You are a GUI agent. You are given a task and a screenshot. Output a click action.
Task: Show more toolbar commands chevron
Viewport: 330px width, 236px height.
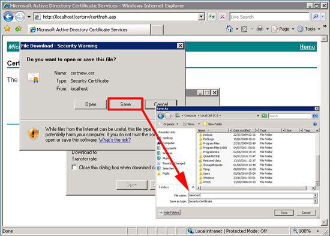[x=325, y=26]
